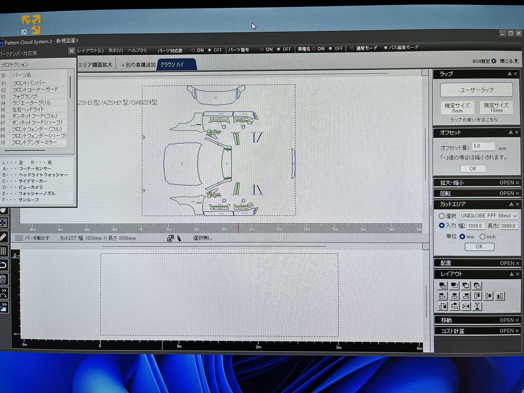Click the flip horizontal mirror icon
The height and width of the screenshot is (393, 524).
(x=465, y=306)
